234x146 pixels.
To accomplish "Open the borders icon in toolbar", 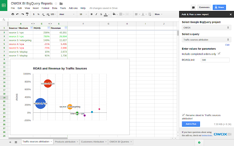I will 121,14.
